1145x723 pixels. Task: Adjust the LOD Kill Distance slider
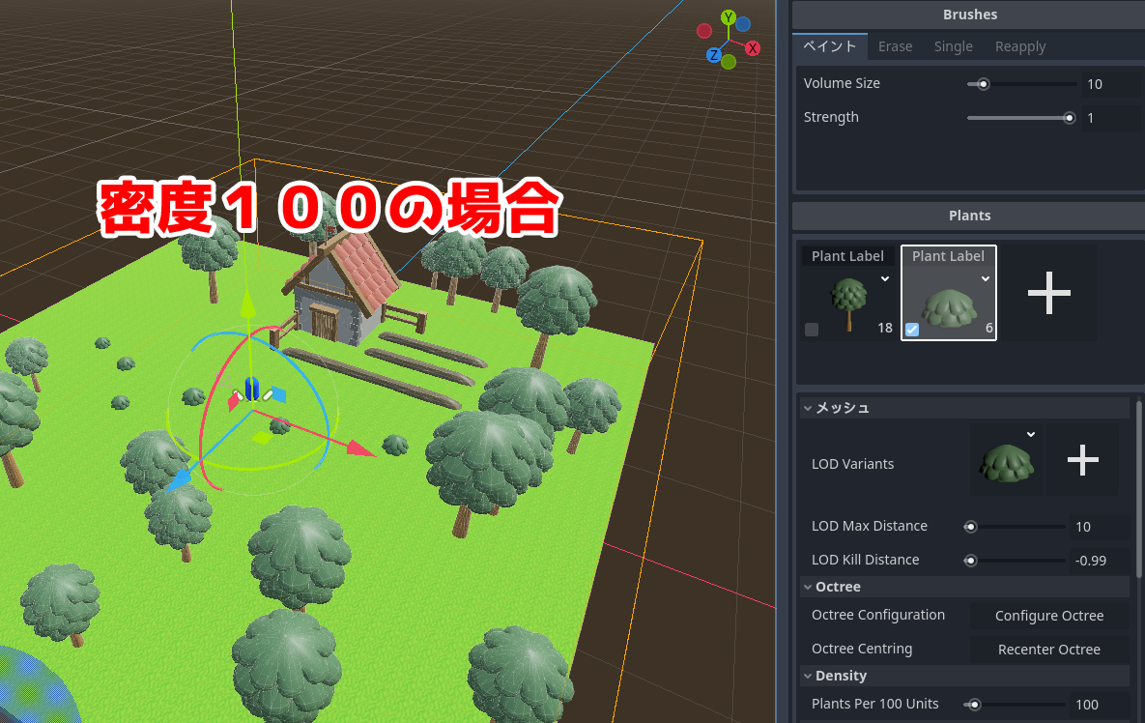(1016, 561)
